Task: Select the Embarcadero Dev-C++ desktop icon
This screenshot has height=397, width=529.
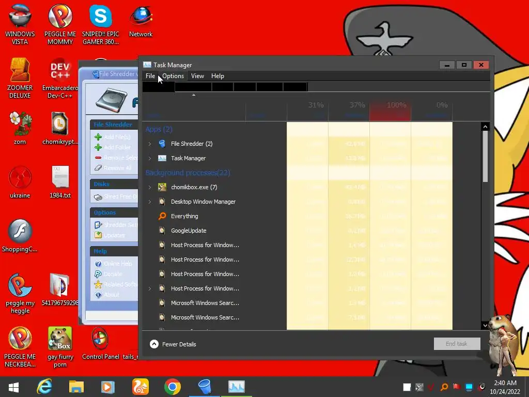Action: coord(60,78)
